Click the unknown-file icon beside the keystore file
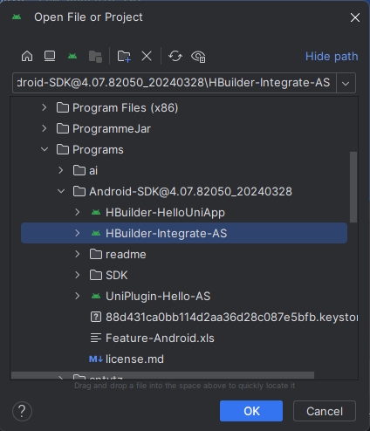Image resolution: width=370 pixels, height=431 pixels. pos(96,317)
